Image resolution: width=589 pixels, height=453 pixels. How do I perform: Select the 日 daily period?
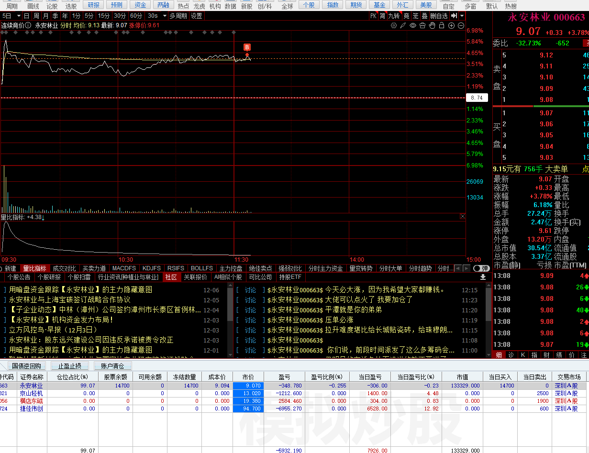(x=26, y=16)
